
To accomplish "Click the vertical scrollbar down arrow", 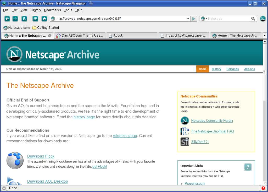I will click(x=265, y=183).
